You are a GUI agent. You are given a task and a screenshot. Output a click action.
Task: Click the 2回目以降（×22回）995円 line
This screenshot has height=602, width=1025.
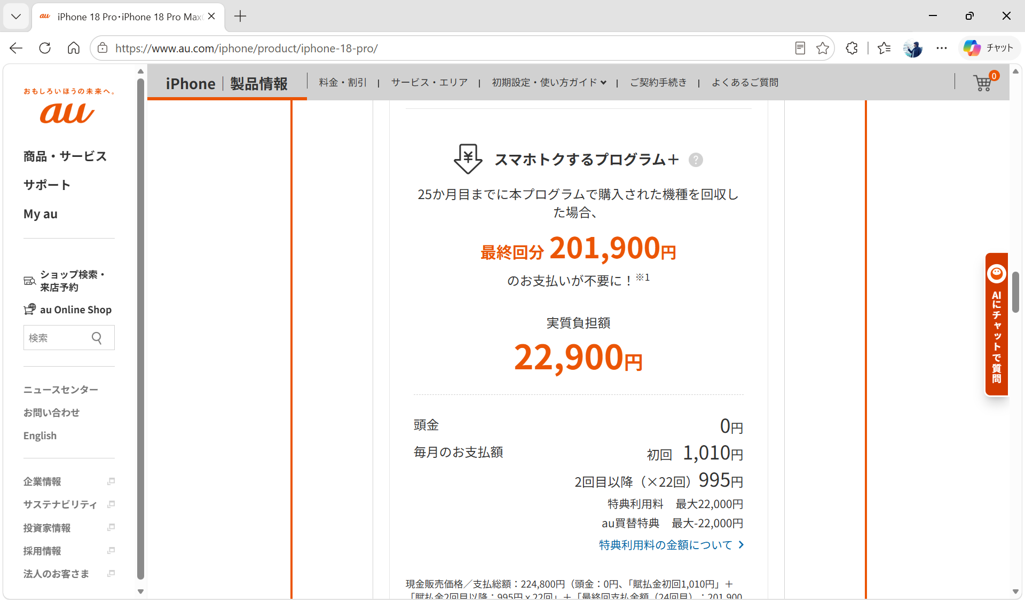tap(659, 480)
